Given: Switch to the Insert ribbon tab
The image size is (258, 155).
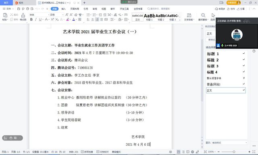Looking at the screenshot, I should [x=64, y=9].
